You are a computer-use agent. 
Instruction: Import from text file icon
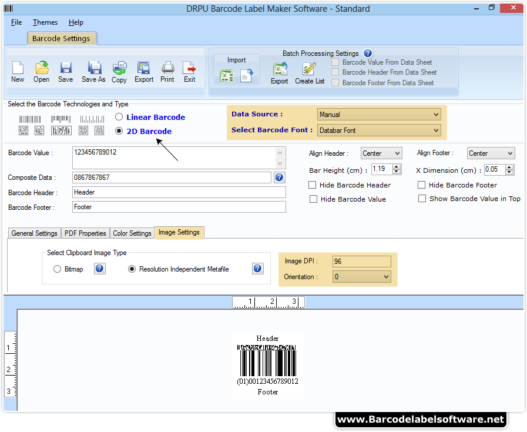click(246, 76)
